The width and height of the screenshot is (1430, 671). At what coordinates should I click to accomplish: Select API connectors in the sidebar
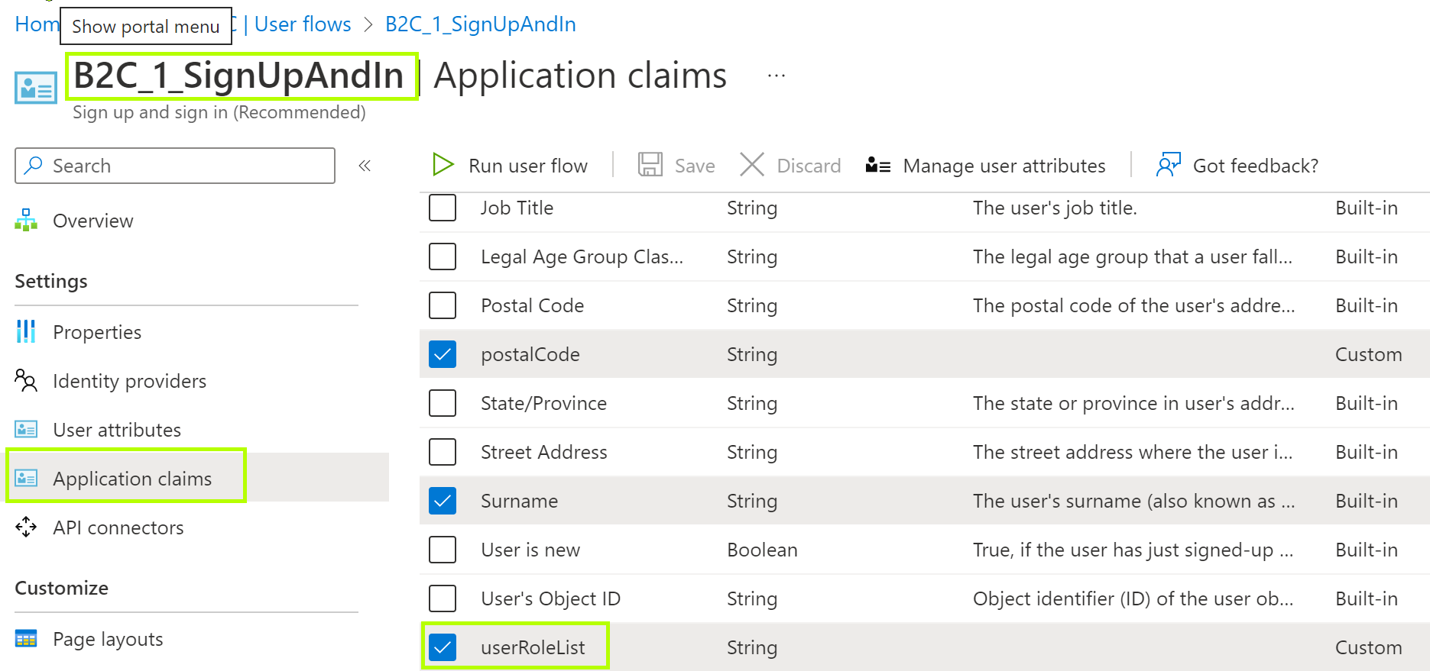pyautogui.click(x=118, y=527)
